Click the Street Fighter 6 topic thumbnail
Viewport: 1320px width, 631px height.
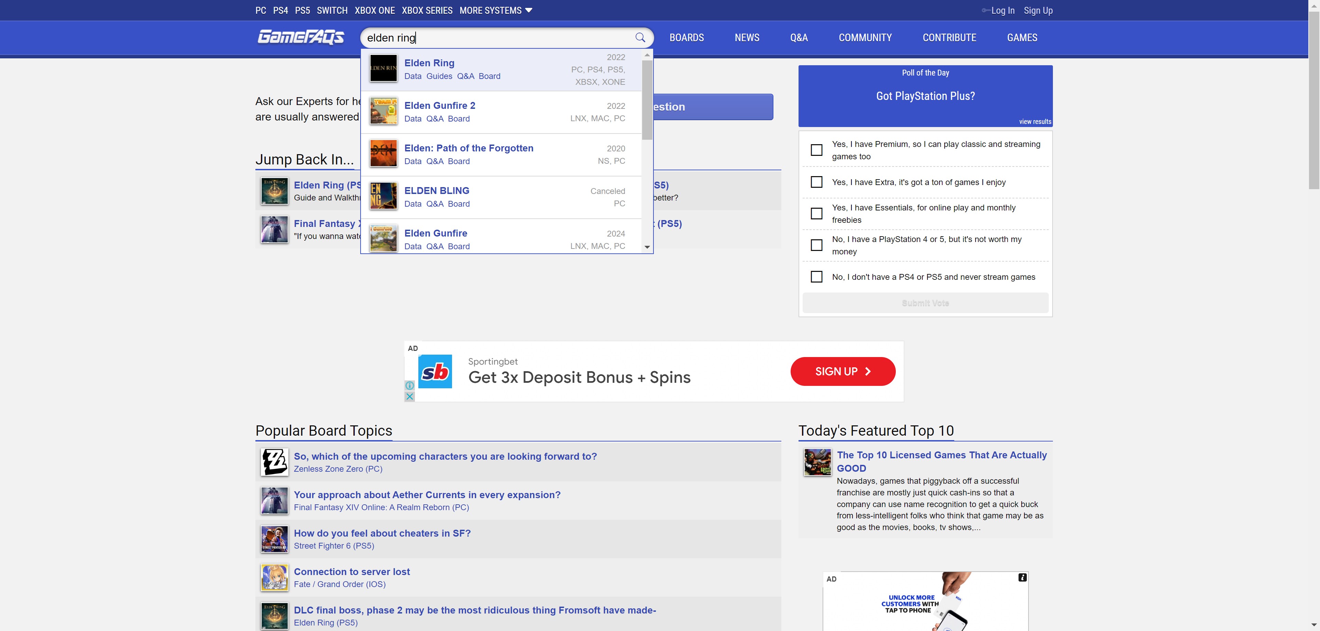(x=274, y=539)
